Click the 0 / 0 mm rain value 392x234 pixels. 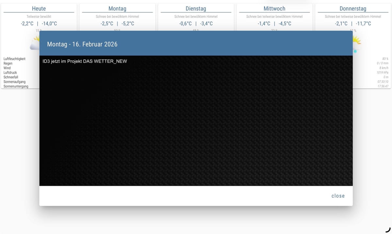point(383,63)
